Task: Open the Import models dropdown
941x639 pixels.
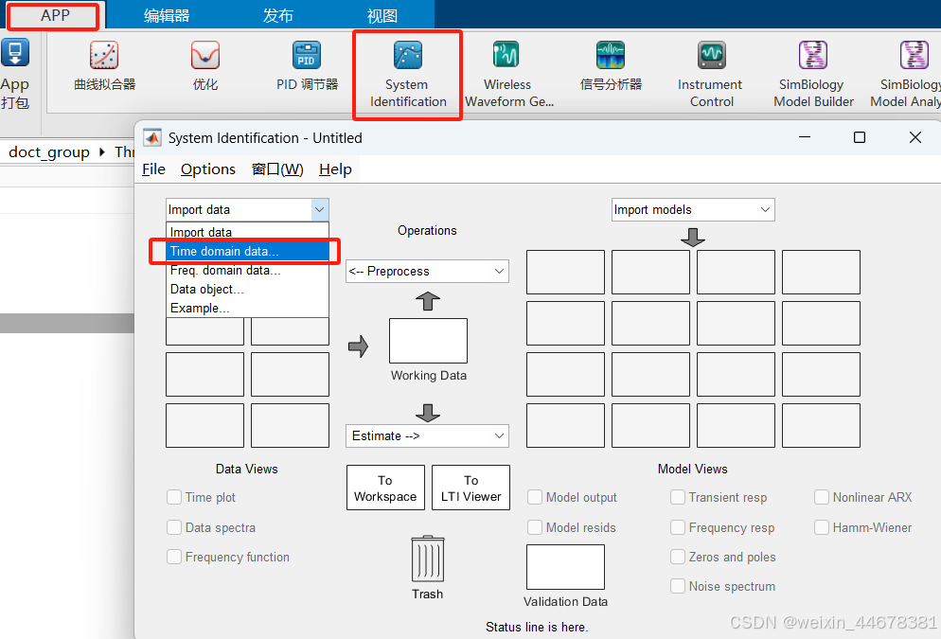Action: 693,209
